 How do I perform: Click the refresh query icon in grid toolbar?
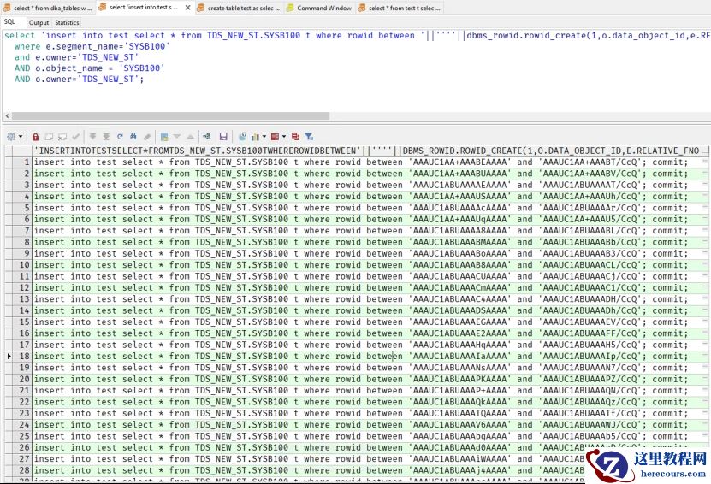pyautogui.click(x=120, y=137)
